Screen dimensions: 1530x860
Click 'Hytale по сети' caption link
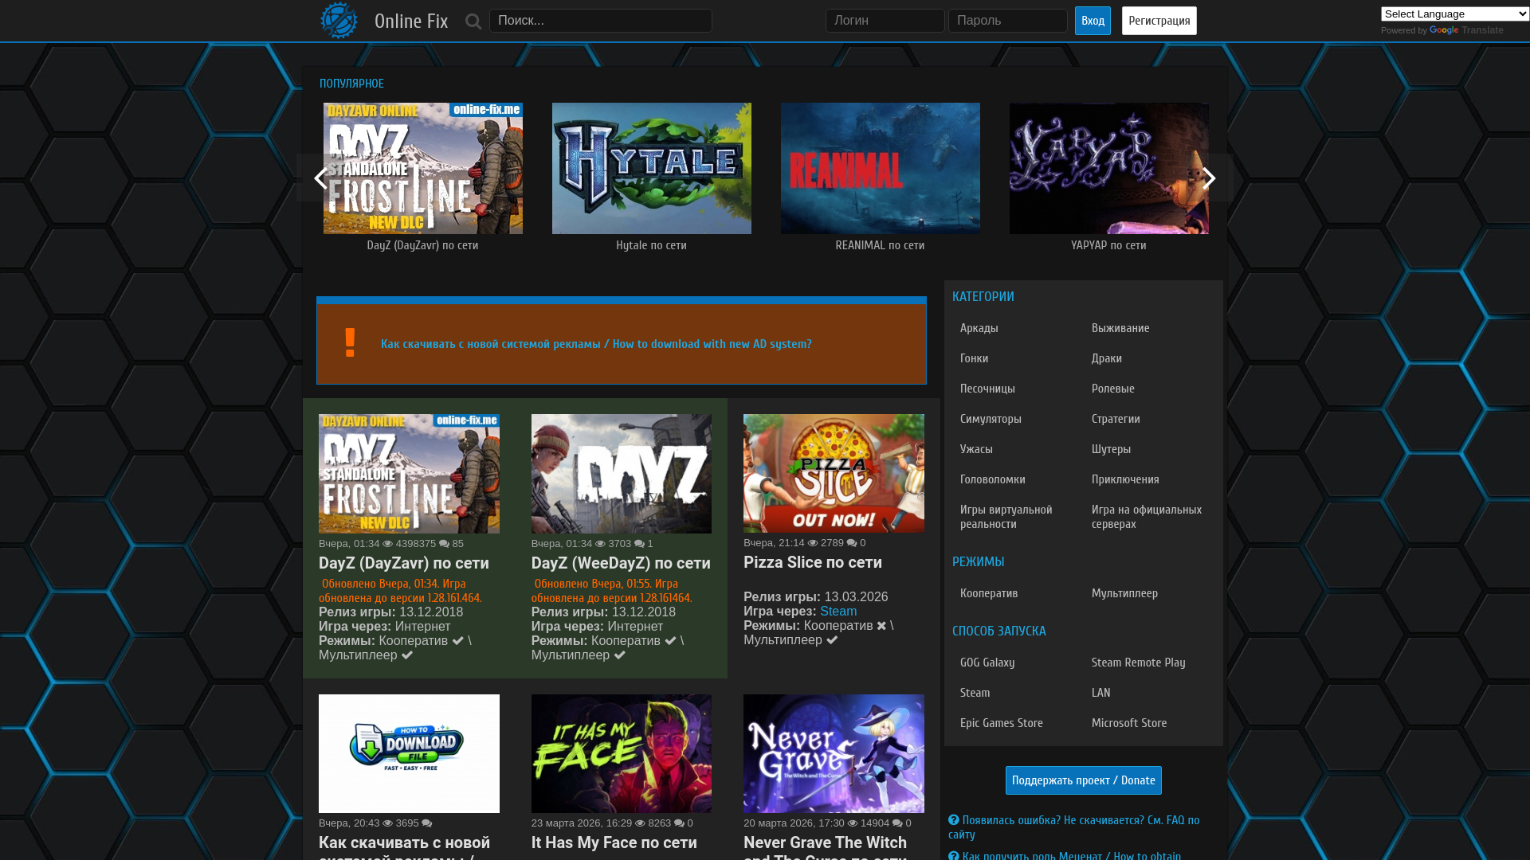[651, 245]
